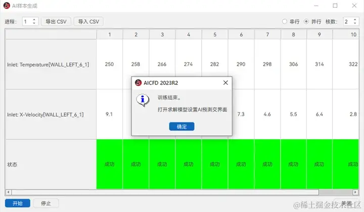Click temperature cell 282
The image size is (364, 212).
(215, 64)
